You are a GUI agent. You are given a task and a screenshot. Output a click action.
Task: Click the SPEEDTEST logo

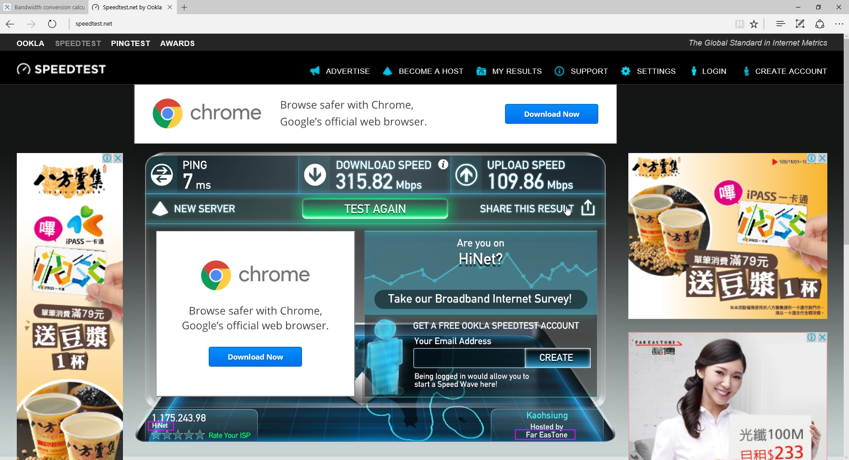pyautogui.click(x=61, y=69)
